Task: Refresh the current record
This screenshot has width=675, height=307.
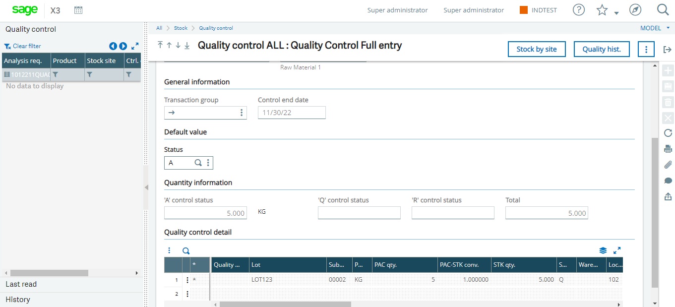Action: click(x=668, y=133)
